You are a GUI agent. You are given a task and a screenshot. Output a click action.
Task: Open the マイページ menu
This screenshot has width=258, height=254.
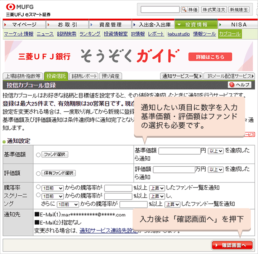tap(24, 25)
